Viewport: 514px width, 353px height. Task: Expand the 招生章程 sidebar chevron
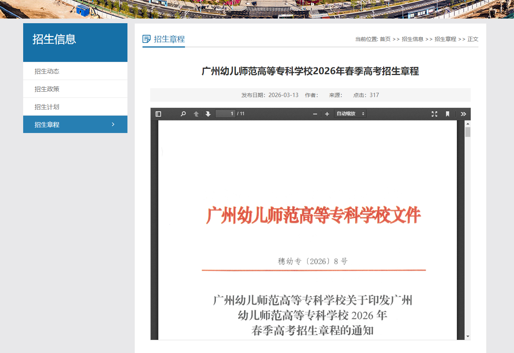[113, 124]
